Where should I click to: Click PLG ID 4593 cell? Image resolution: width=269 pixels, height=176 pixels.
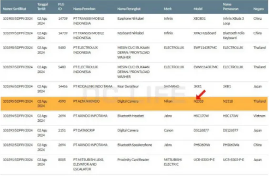(x=62, y=101)
